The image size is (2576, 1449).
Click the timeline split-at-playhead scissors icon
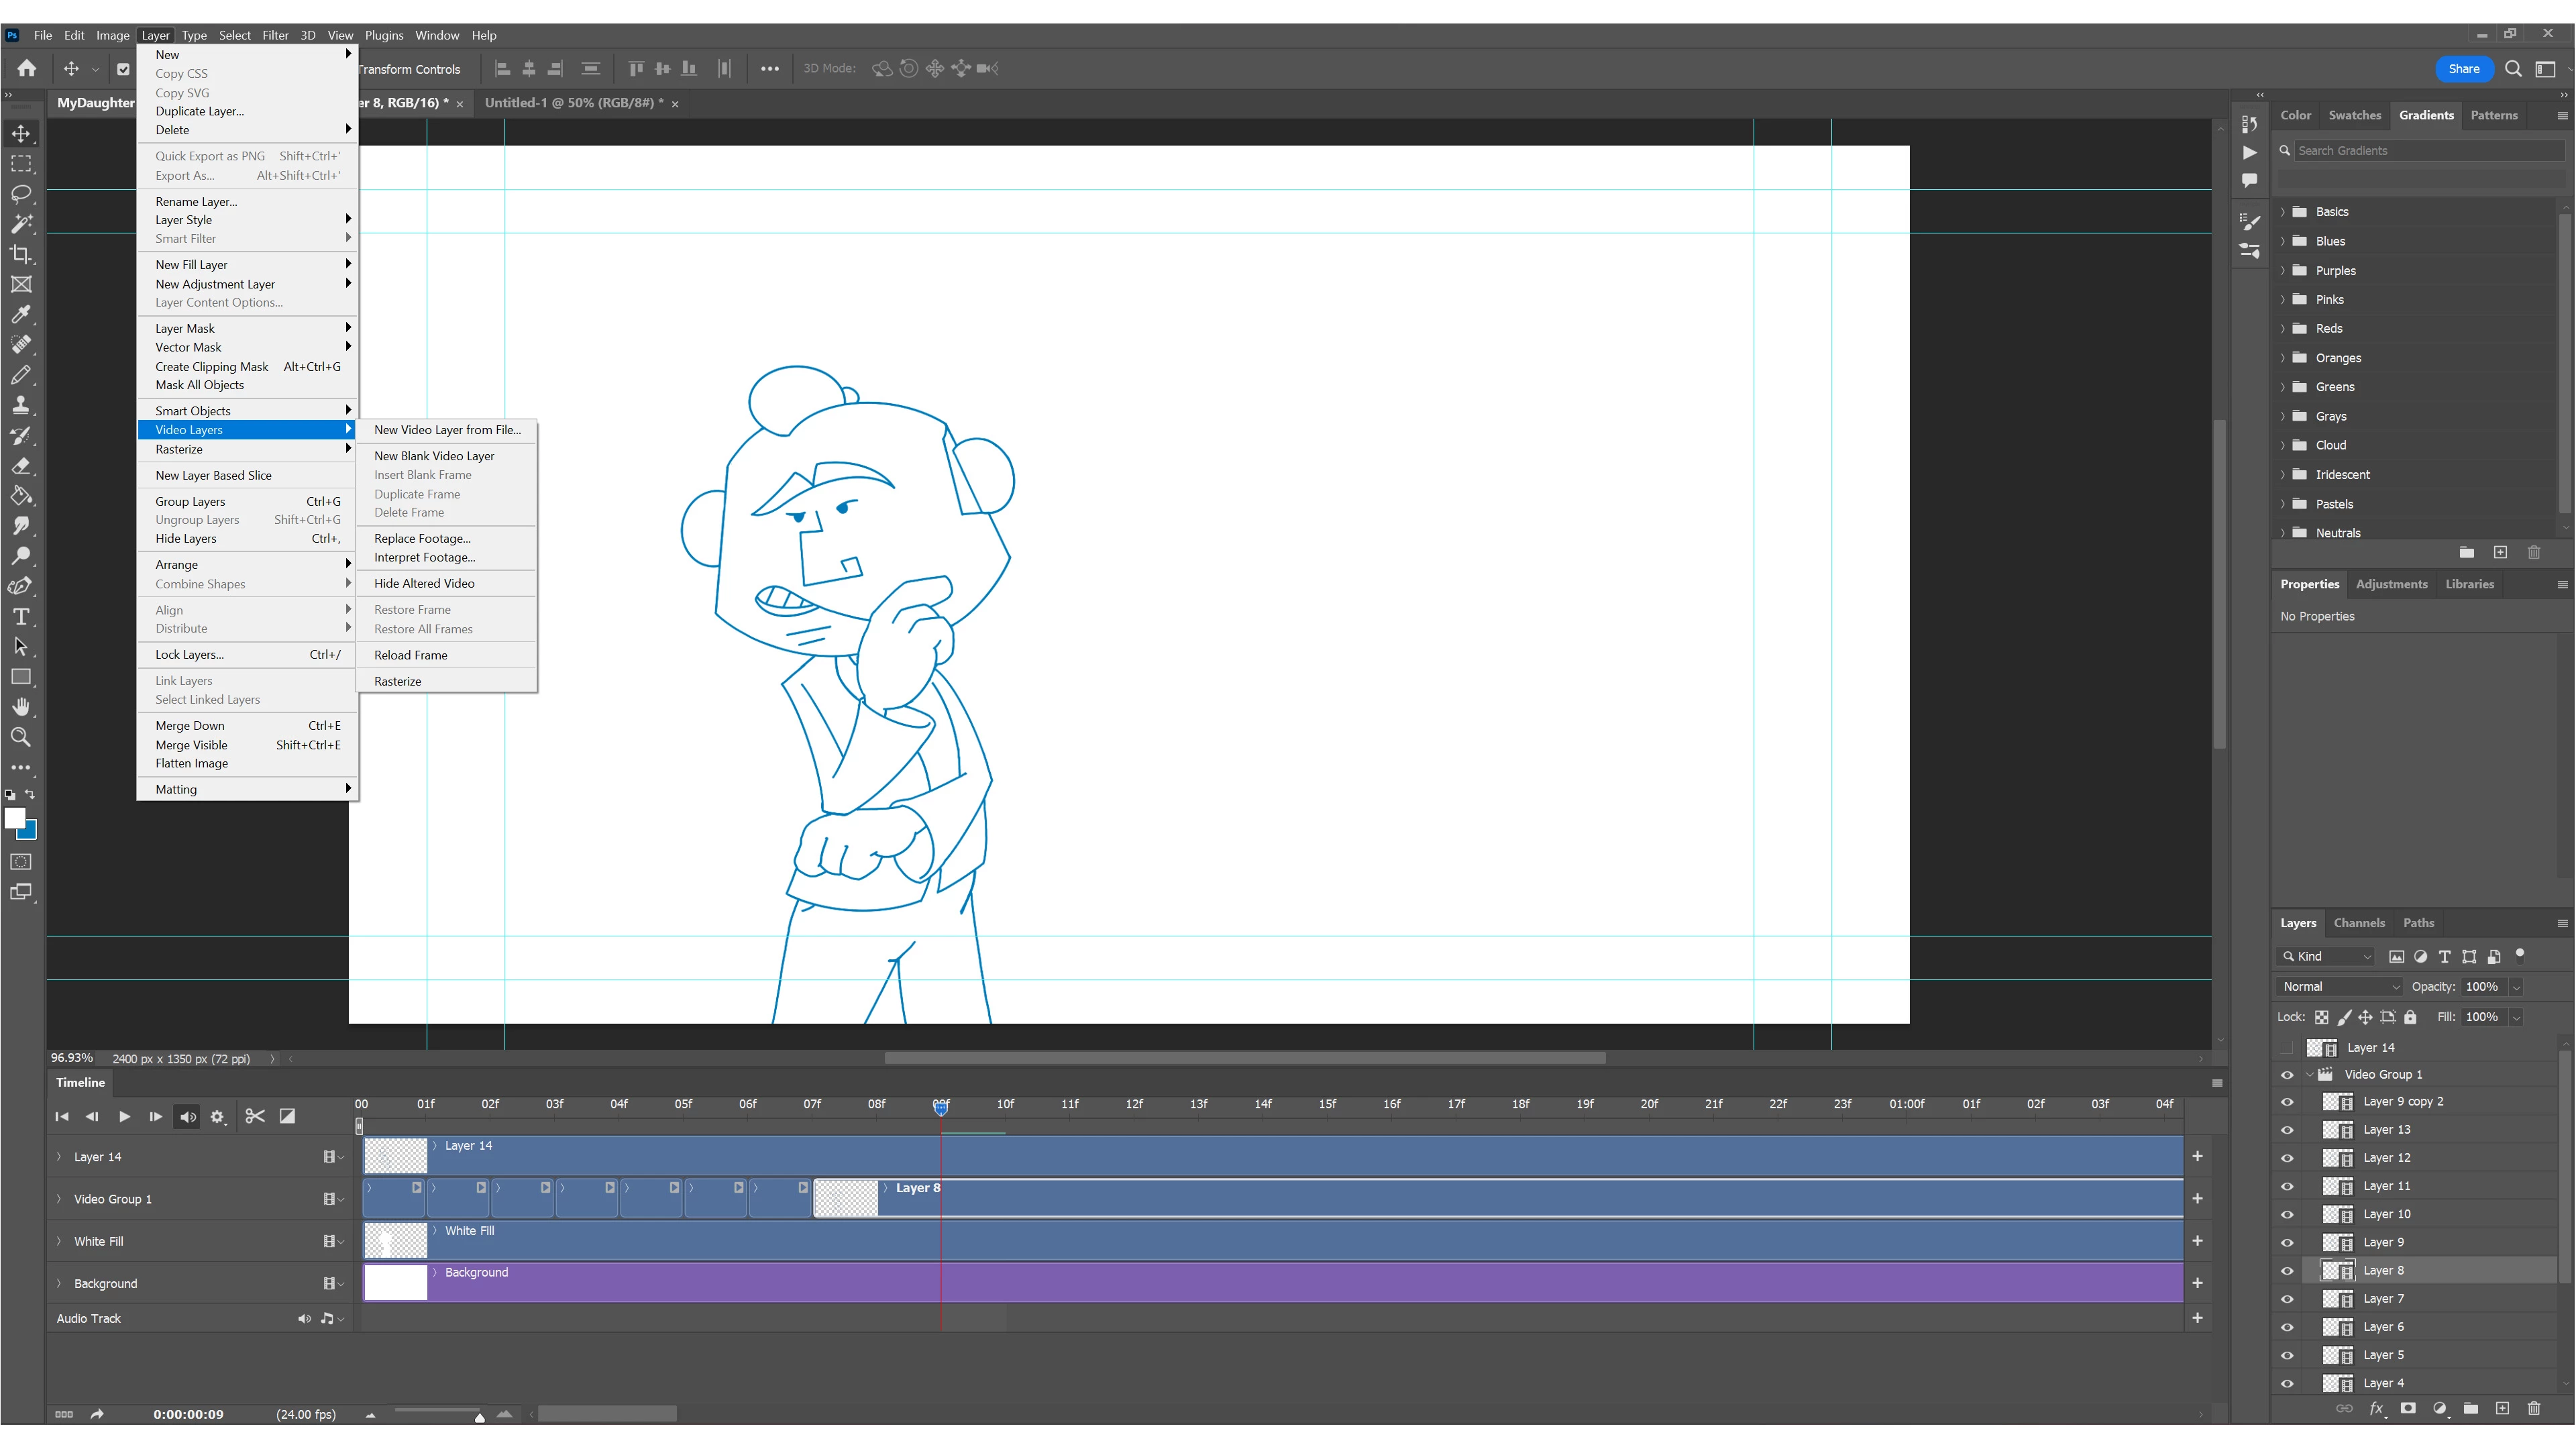(255, 1116)
